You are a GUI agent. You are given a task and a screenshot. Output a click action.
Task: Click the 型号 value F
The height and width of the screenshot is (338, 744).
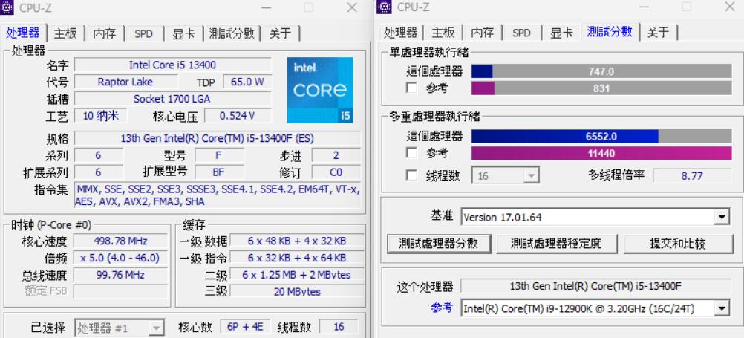pyautogui.click(x=219, y=155)
